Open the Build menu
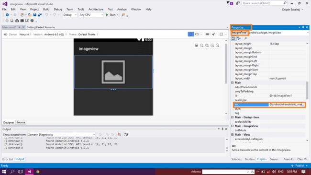311x175 pixels. 46,9
